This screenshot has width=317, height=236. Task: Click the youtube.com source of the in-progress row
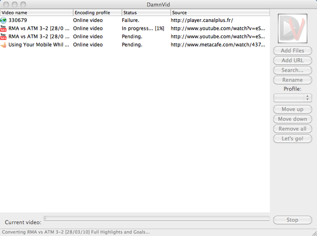(x=218, y=28)
